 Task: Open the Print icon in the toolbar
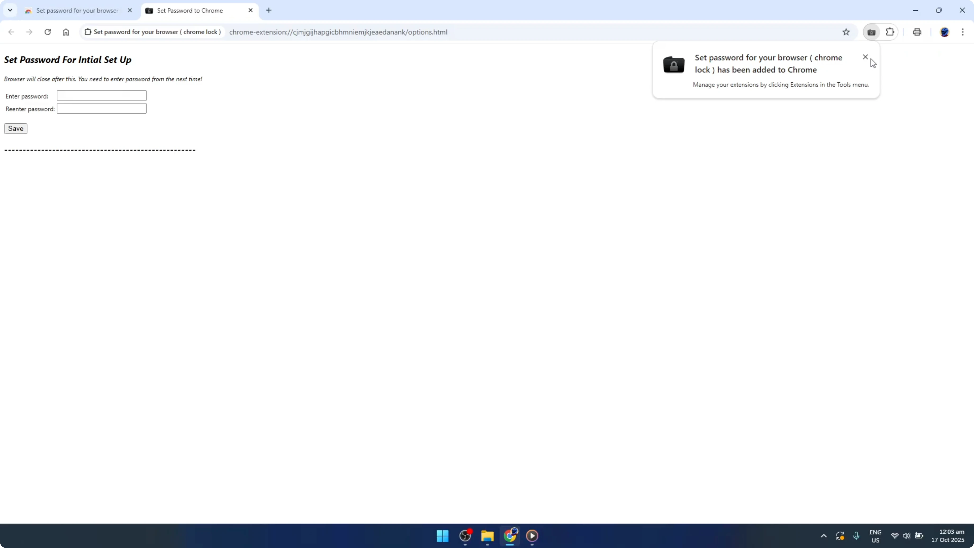click(917, 32)
